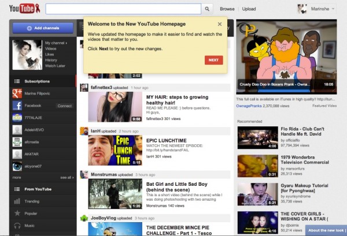
Task: Open the AdeleVEVO channel icon
Action: point(17,130)
